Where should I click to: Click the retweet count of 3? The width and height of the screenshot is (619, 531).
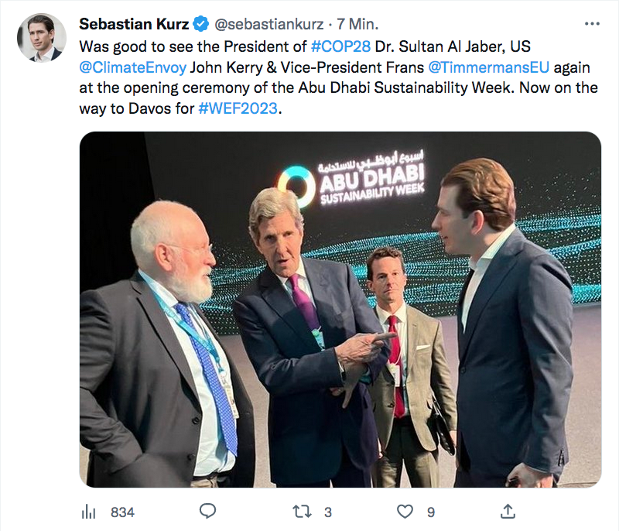pos(328,512)
